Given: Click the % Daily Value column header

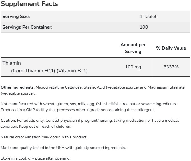Looking at the screenshot, I should pos(171,48).
